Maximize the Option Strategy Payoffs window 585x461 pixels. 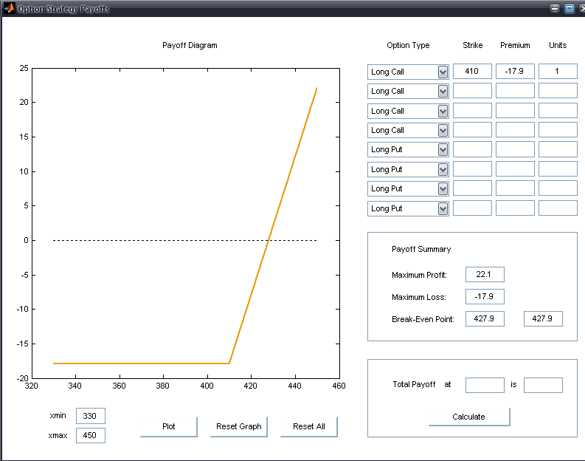(x=570, y=8)
